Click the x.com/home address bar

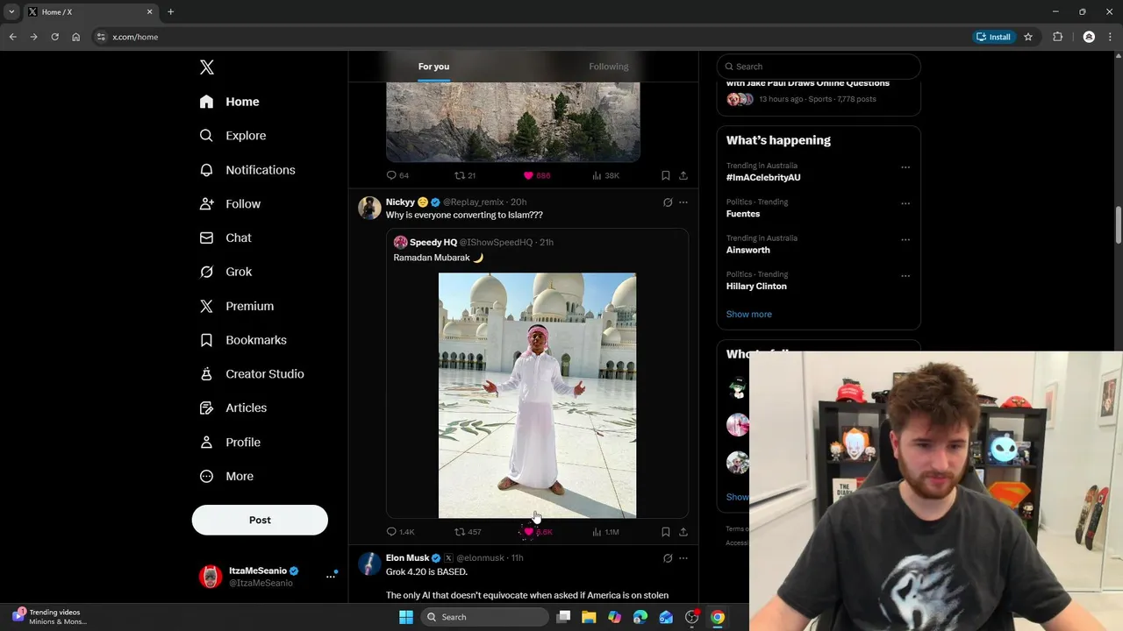526,37
